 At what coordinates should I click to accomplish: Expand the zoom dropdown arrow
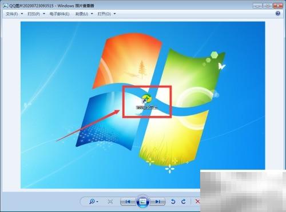click(97, 202)
